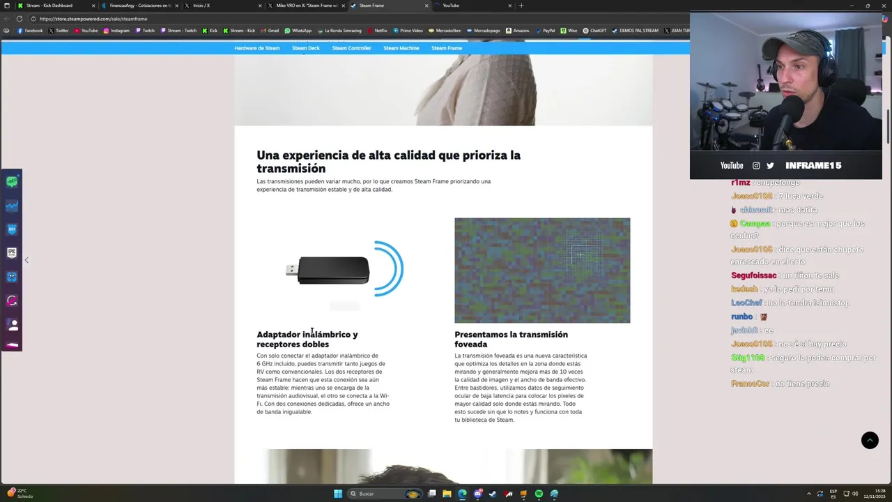
Task: Switch to the FinanzasArgy Cotizaciones tab
Action: (139, 6)
